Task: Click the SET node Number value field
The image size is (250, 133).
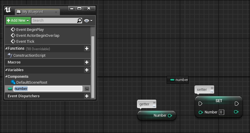Action: [x=221, y=112]
